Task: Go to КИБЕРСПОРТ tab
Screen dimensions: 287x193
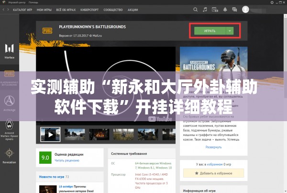Action: 89,10
